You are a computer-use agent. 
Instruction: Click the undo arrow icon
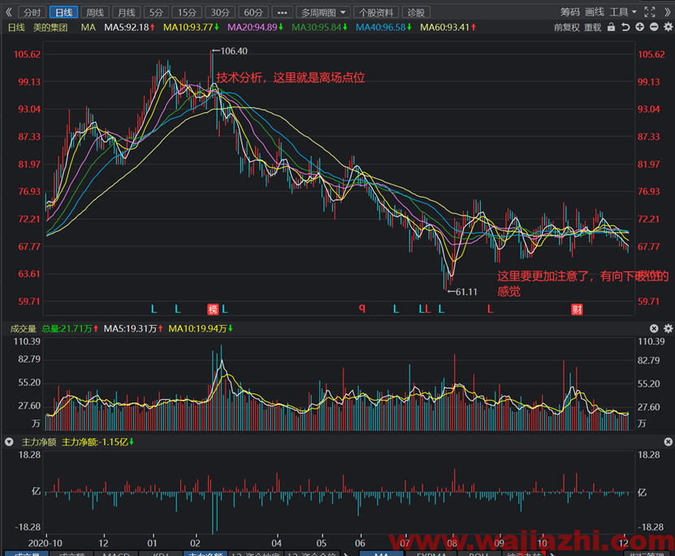[625, 27]
